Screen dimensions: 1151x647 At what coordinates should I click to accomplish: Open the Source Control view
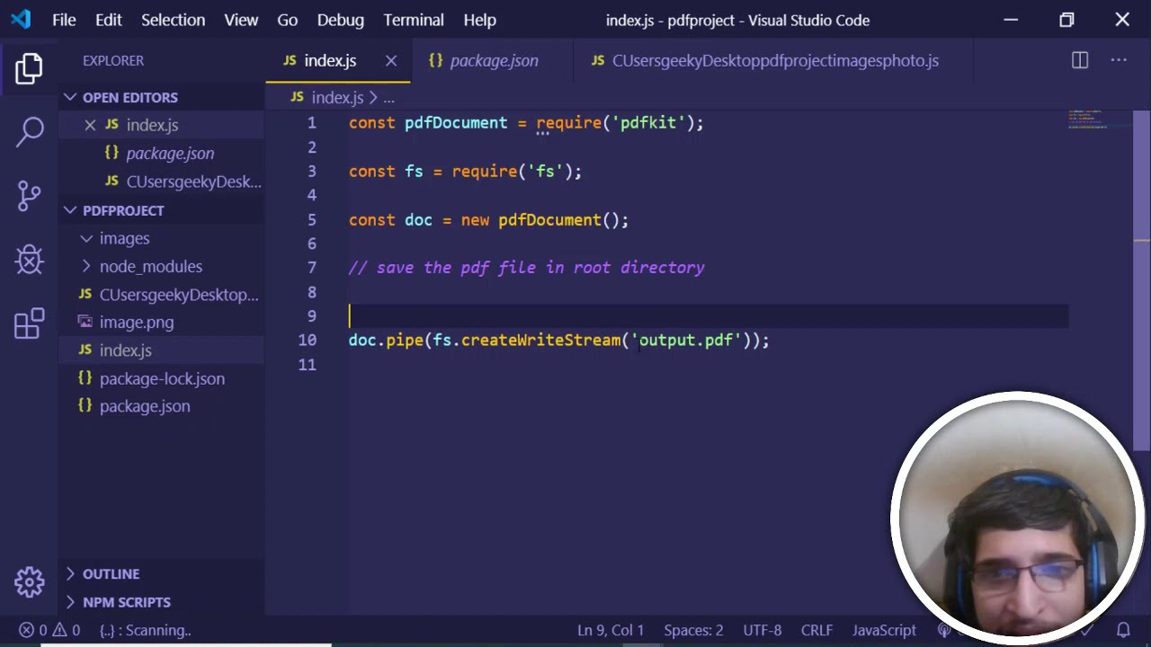pos(29,195)
